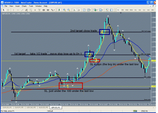Toggle chart auto scroll icon
This screenshot has height=113, width=158.
click(74, 10)
